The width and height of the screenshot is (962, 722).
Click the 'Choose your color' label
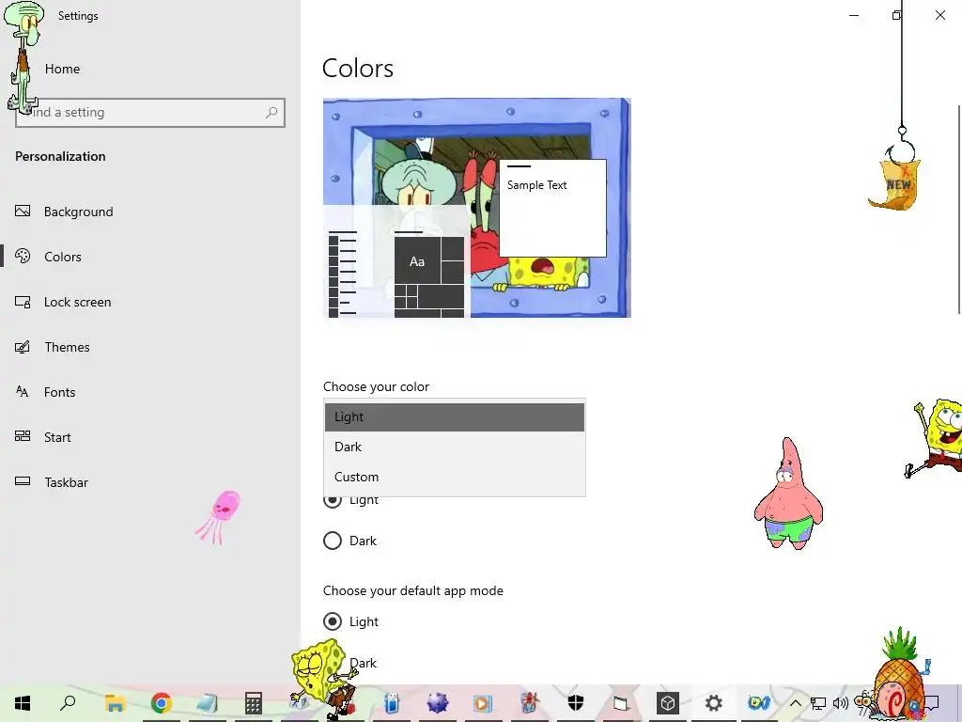click(376, 386)
